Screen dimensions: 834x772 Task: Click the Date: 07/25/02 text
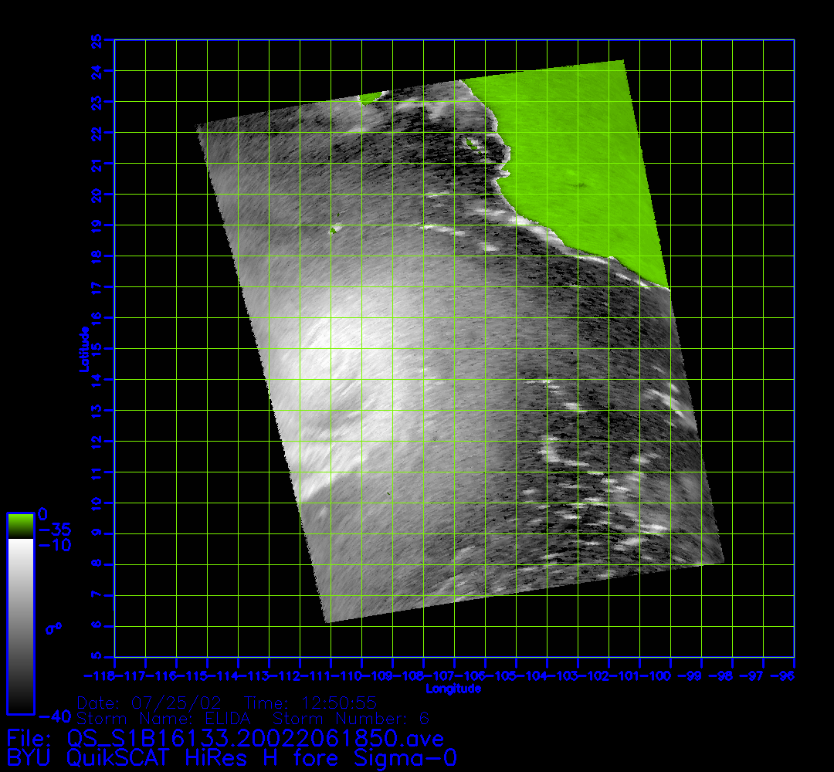[x=150, y=703]
